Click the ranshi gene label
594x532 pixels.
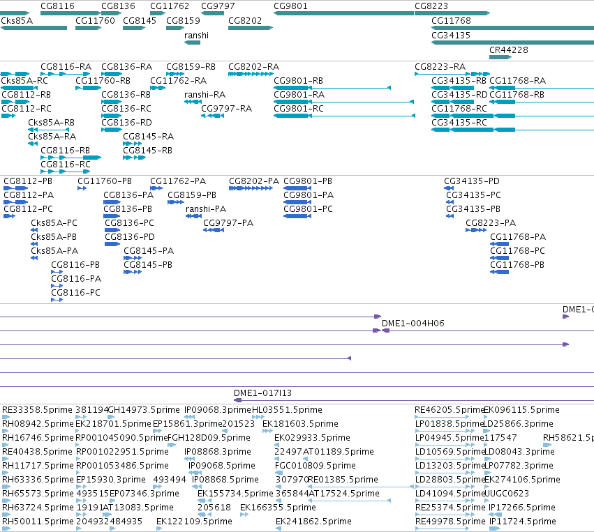coord(196,36)
